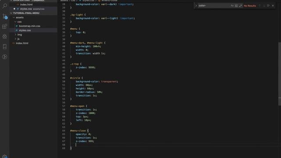
Task: Click z-index: 9999 on line 46
Action: pyautogui.click(x=86, y=68)
